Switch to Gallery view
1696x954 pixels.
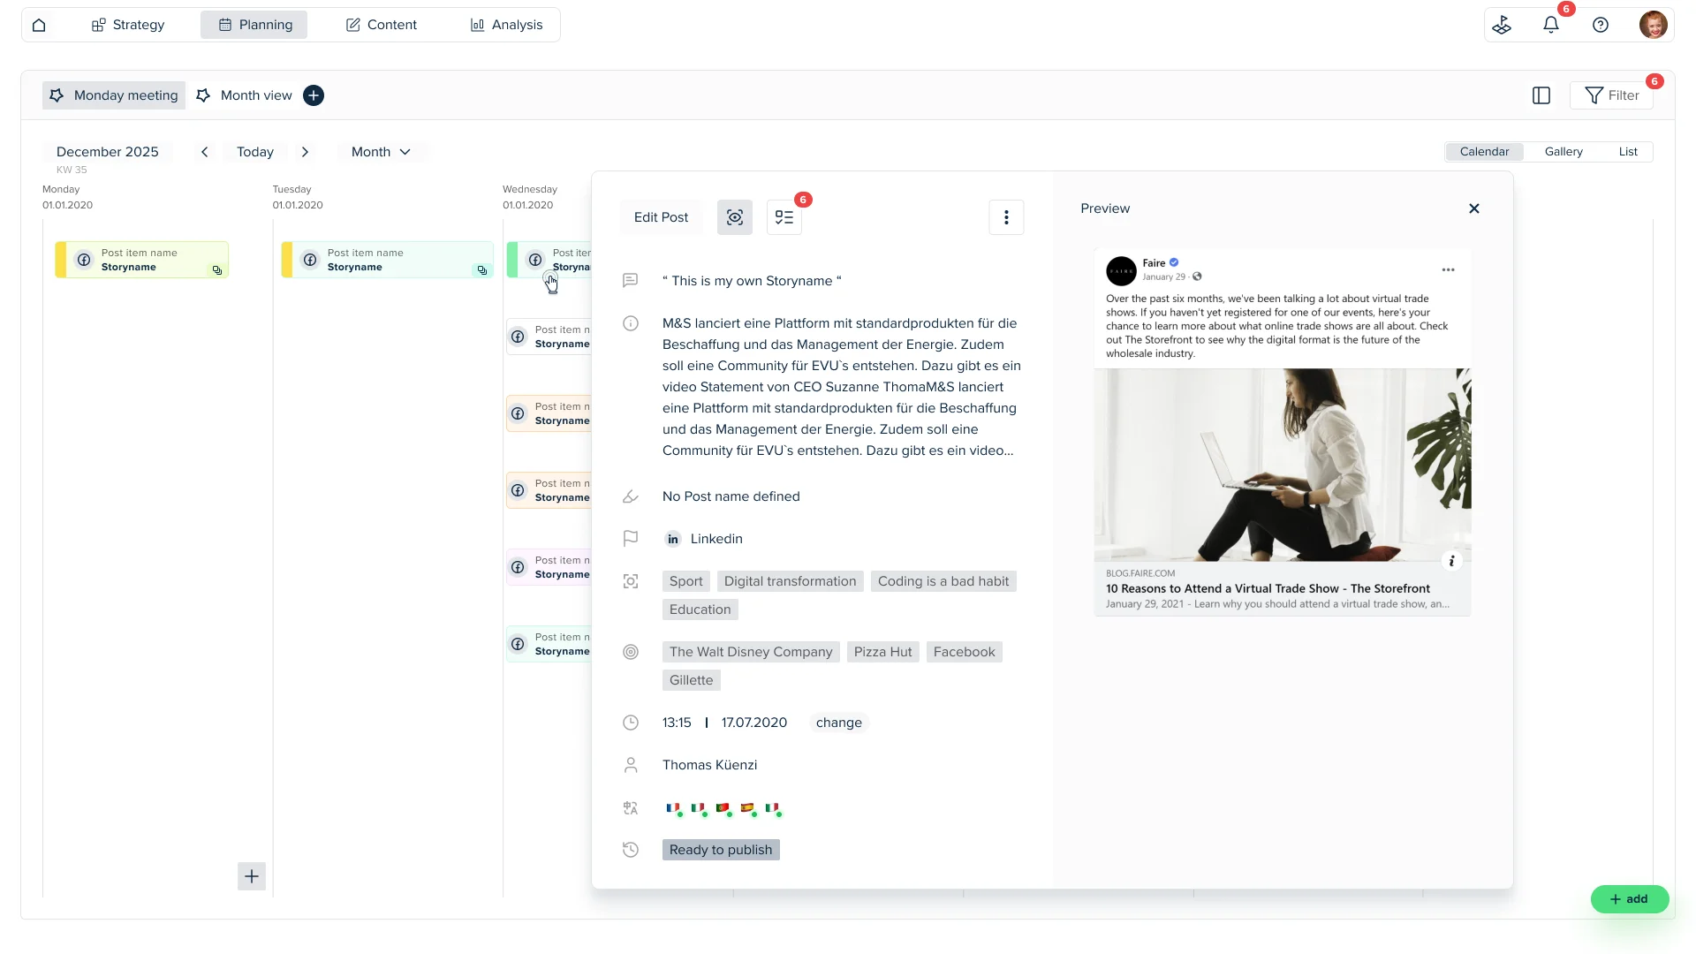[x=1563, y=152]
